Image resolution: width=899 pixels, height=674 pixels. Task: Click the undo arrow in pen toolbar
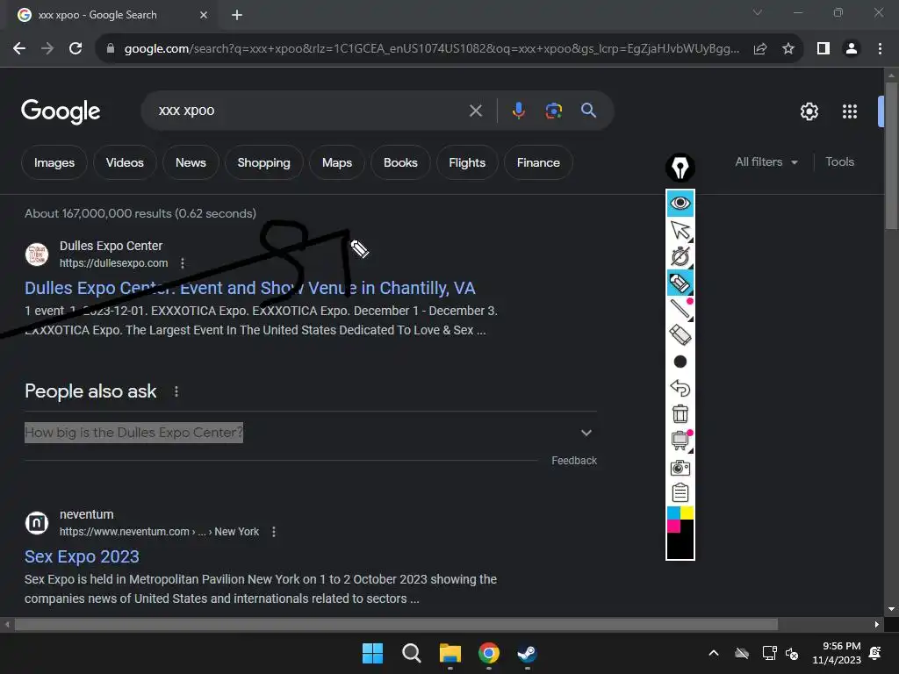pos(680,388)
